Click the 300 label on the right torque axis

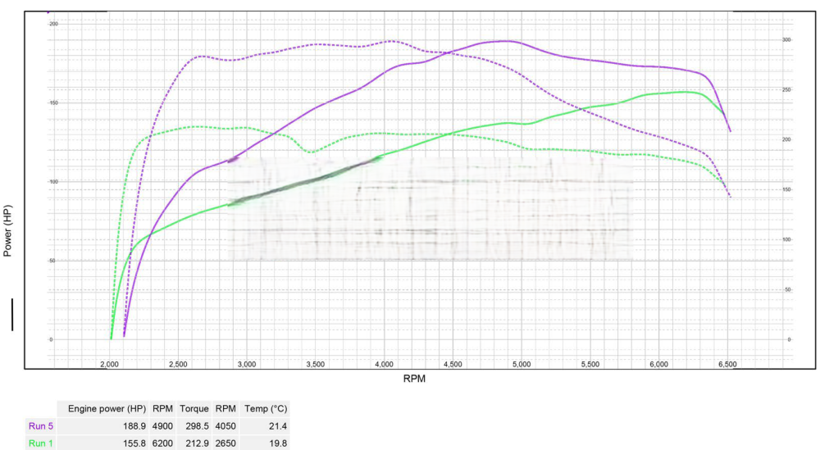pos(786,39)
